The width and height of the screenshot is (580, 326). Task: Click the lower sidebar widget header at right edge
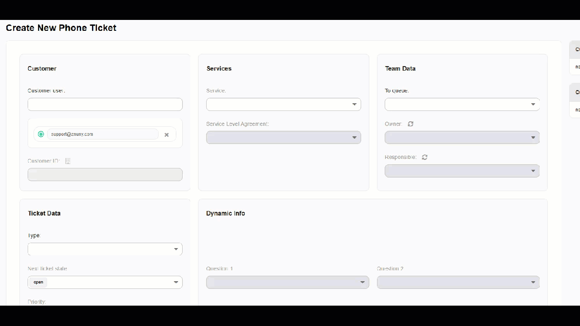pyautogui.click(x=575, y=92)
